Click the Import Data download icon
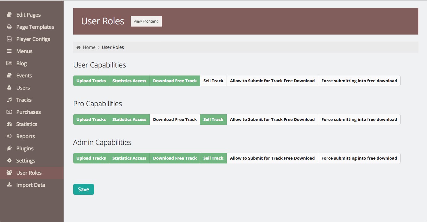The width and height of the screenshot is (427, 222). pyautogui.click(x=9, y=185)
